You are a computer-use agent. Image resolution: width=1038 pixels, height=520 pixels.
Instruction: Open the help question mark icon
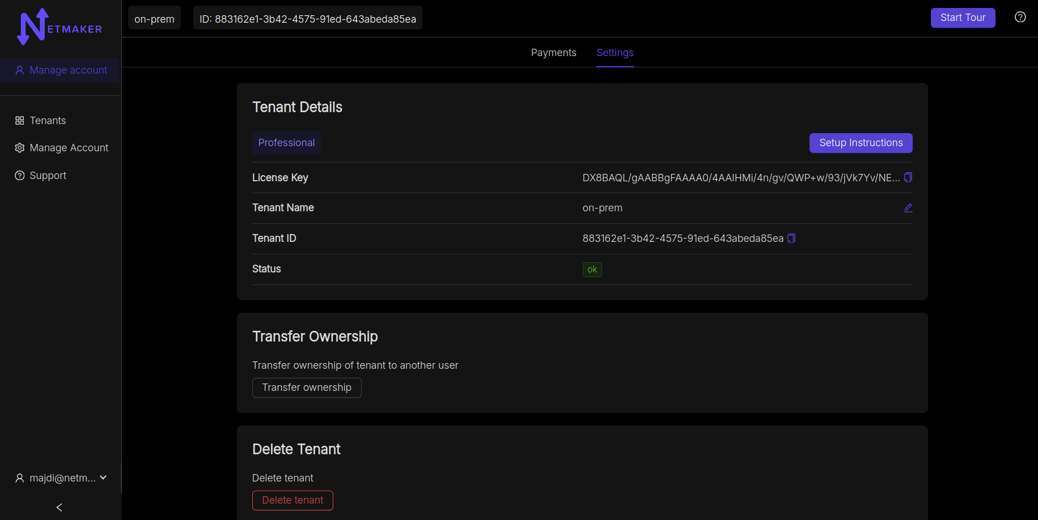pos(1020,17)
